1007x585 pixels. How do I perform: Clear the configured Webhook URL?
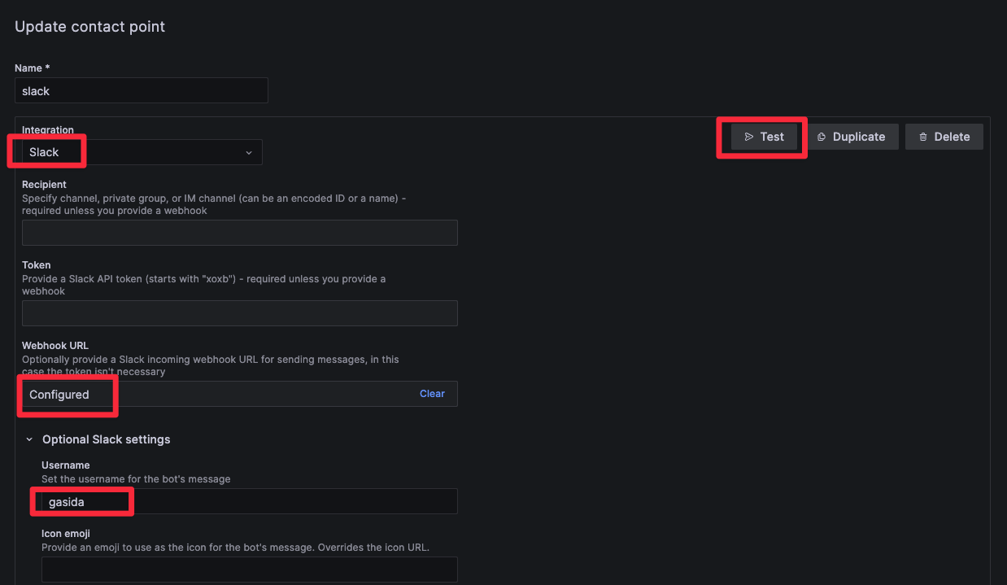click(x=432, y=394)
